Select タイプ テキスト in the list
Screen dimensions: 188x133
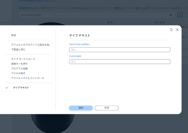pos(21,88)
